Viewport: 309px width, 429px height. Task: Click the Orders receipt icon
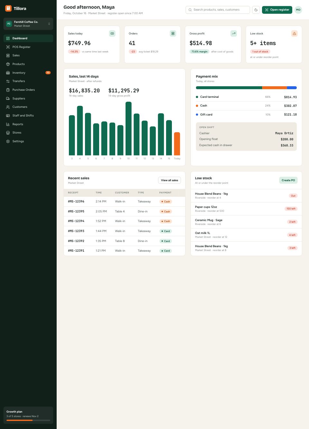point(173,33)
